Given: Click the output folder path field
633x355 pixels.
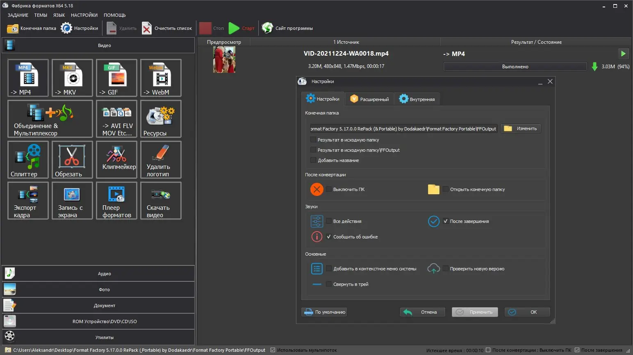Looking at the screenshot, I should click(404, 129).
